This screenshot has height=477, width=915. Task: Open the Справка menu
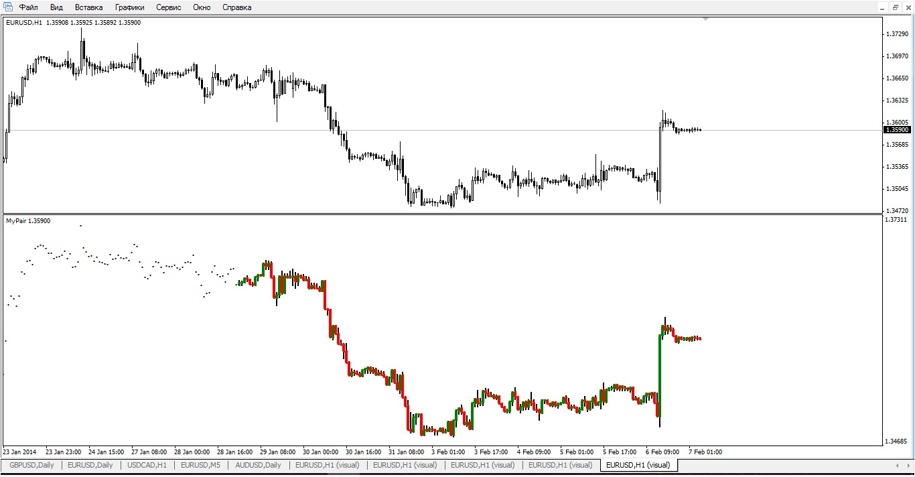236,7
